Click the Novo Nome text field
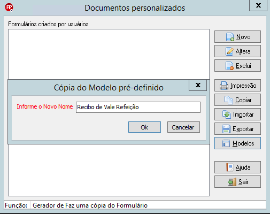Screen dimensions: 270x214 tap(138, 107)
